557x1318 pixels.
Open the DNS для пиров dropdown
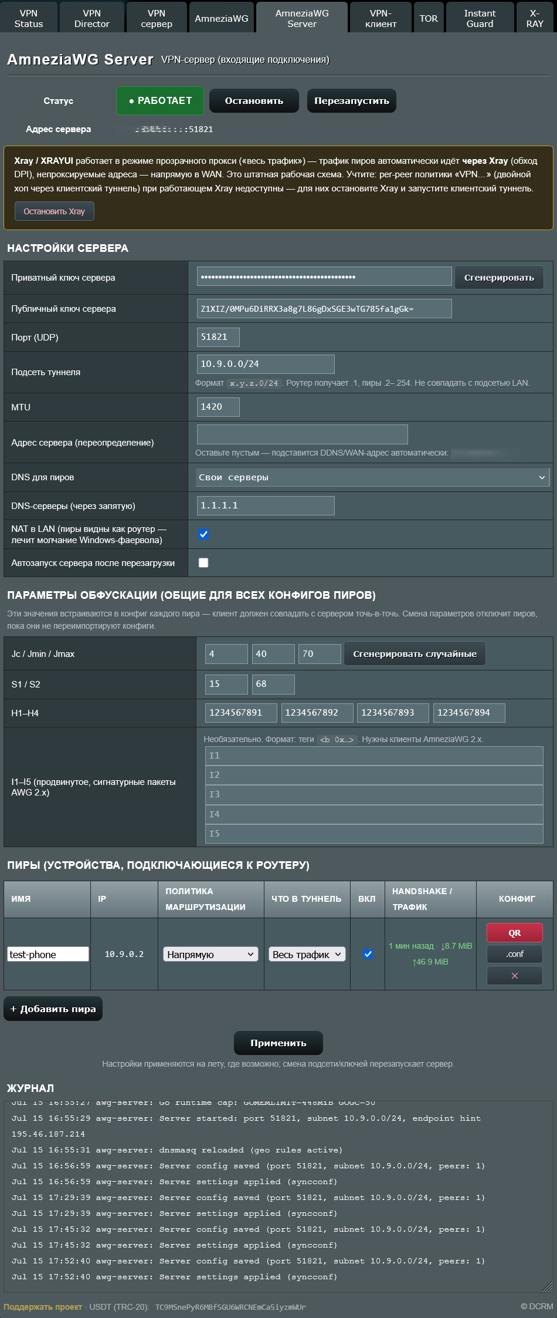(x=372, y=477)
